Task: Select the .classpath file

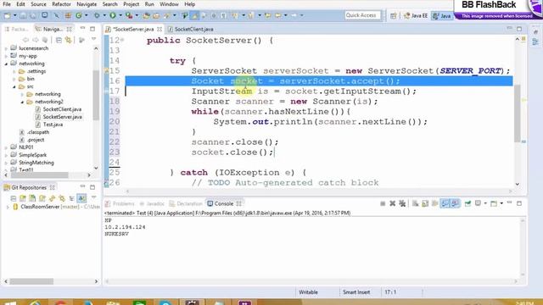Action: pyautogui.click(x=37, y=132)
